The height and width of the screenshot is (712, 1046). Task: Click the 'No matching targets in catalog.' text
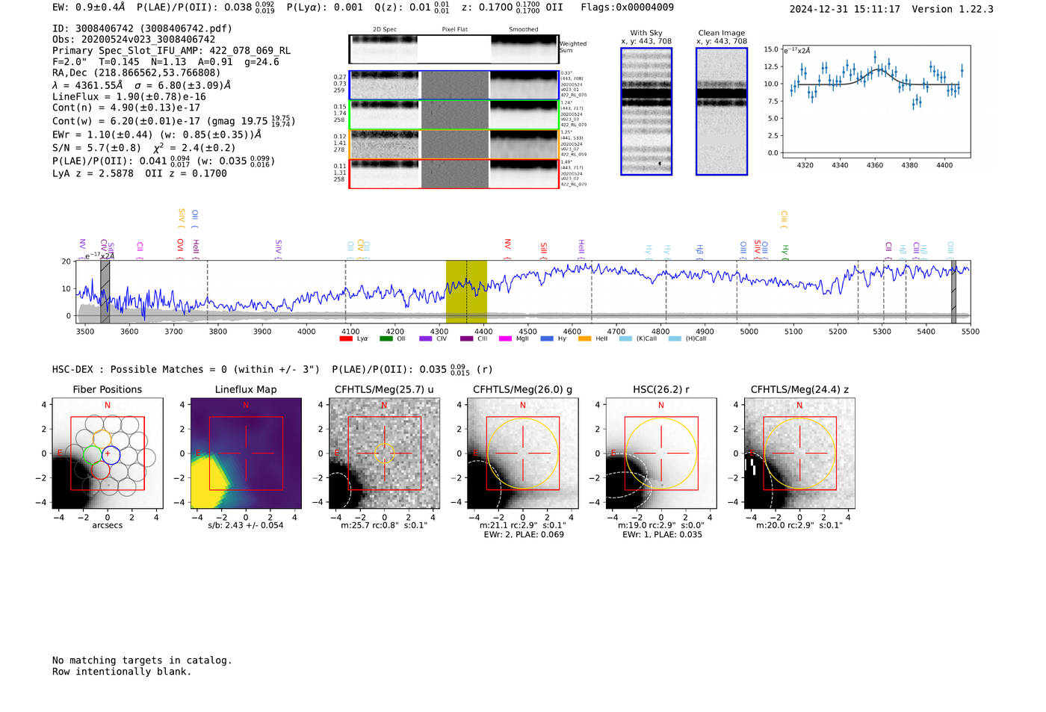tap(142, 660)
